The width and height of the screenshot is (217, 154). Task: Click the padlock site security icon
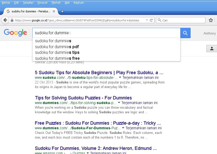click(12, 20)
